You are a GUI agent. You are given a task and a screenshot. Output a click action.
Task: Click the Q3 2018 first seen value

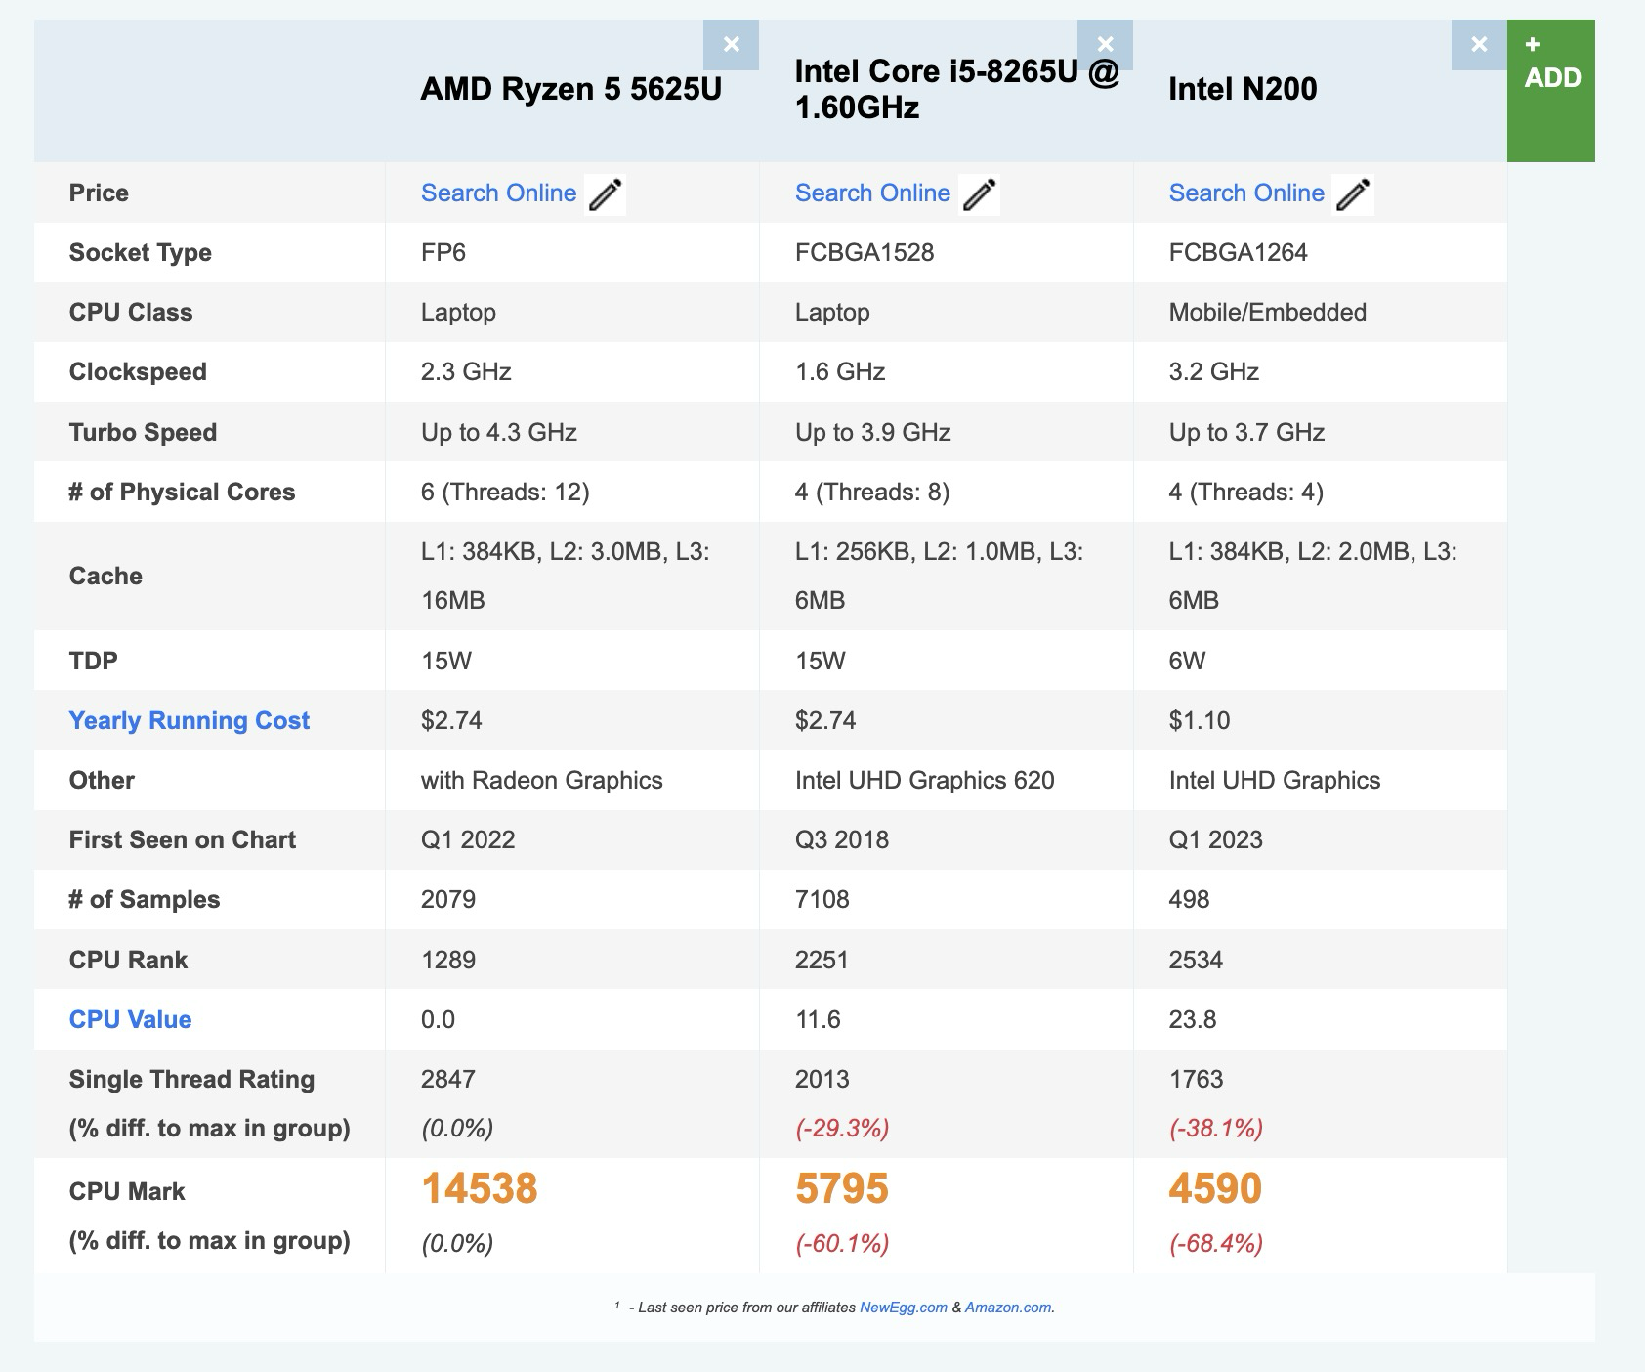click(x=842, y=839)
